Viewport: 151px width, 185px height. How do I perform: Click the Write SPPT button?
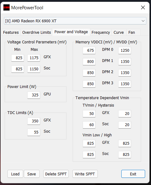(85, 174)
